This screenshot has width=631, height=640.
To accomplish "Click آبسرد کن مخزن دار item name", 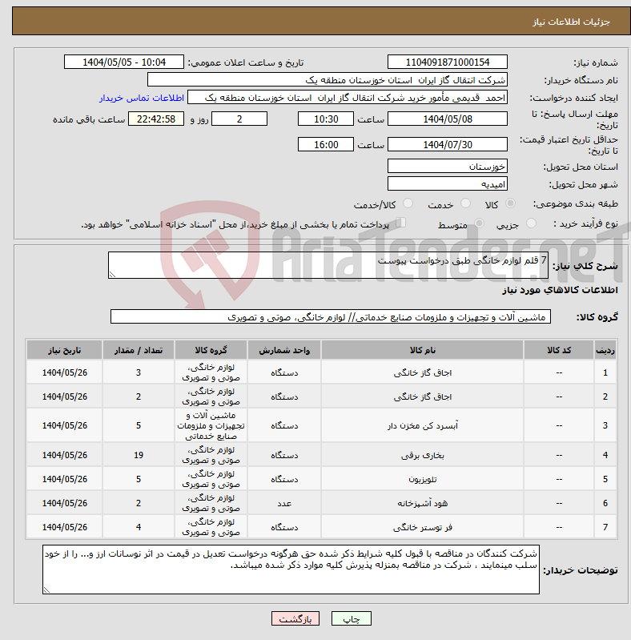I will (x=423, y=425).
